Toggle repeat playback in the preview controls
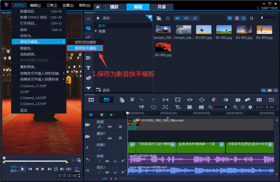 pyautogui.click(x=56, y=169)
